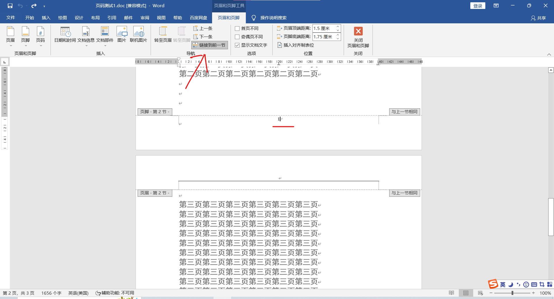Click language indicator 英语(美国)
554x299 pixels.
pos(78,293)
